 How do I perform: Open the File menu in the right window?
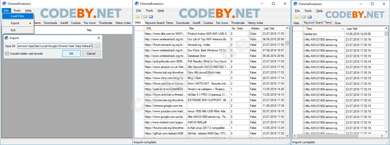click(297, 11)
